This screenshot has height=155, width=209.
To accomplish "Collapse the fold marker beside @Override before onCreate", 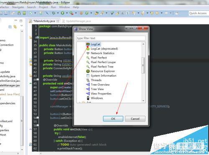I will (x=38, y=79).
